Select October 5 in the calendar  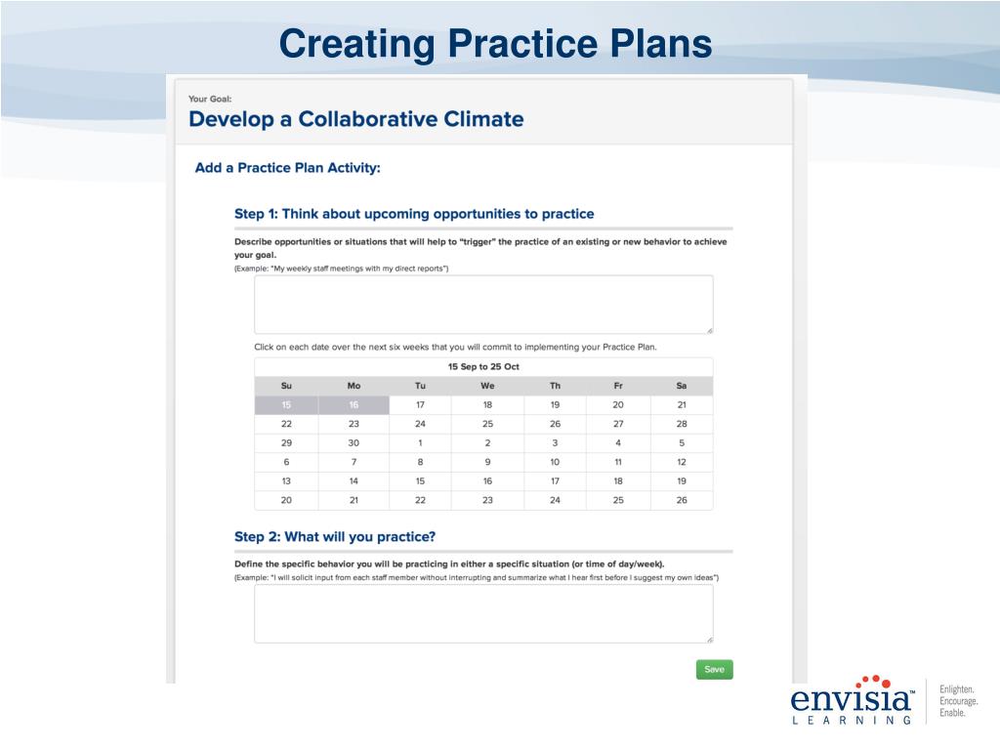[x=682, y=443]
